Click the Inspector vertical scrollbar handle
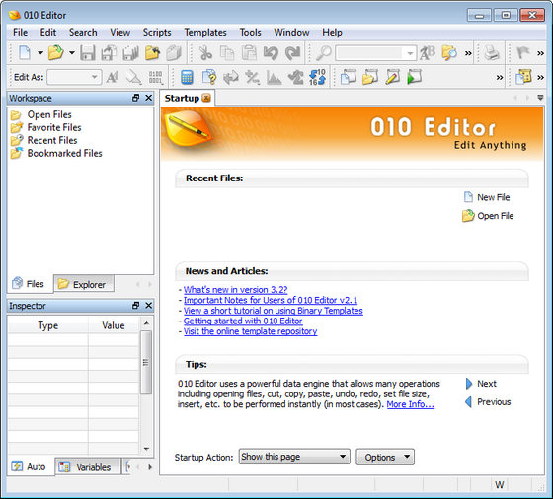 (146, 362)
